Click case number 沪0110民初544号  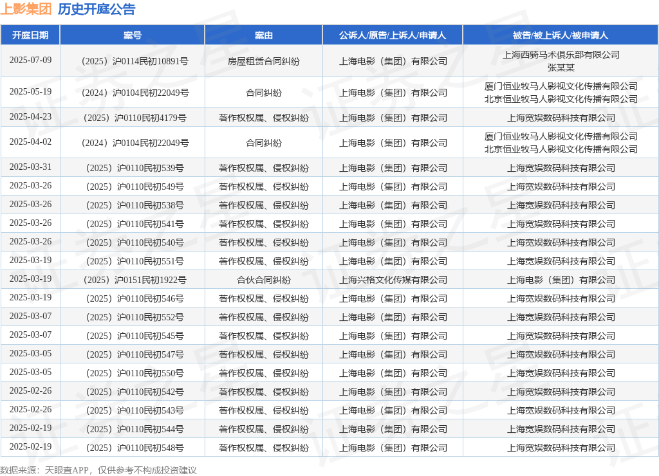(x=151, y=430)
